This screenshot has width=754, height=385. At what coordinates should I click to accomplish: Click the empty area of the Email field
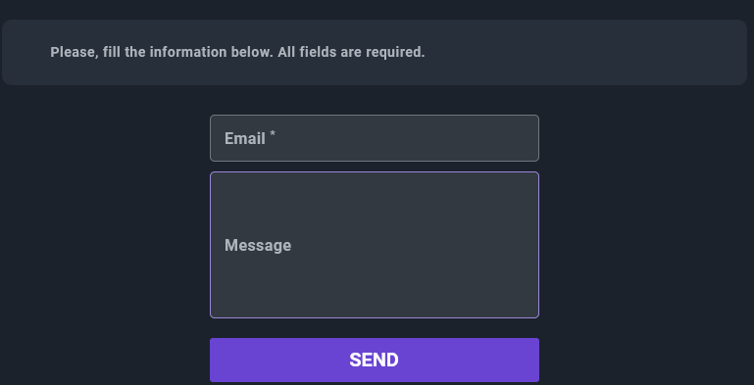point(409,138)
